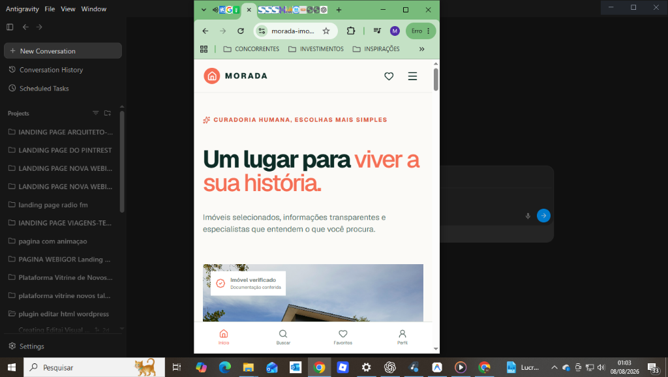The height and width of the screenshot is (377, 668).
Task: Open the INVESTIMENTOS bookmarks folder
Action: [316, 49]
